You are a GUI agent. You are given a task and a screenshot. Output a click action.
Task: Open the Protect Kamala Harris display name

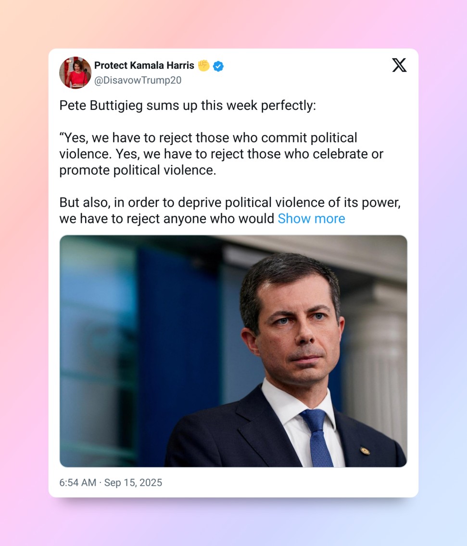[x=144, y=65]
